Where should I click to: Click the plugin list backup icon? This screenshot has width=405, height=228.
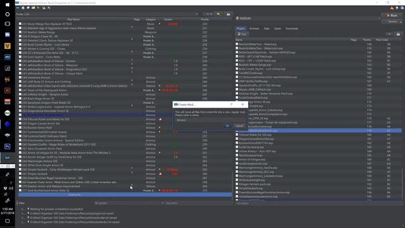pyautogui.click(x=398, y=34)
